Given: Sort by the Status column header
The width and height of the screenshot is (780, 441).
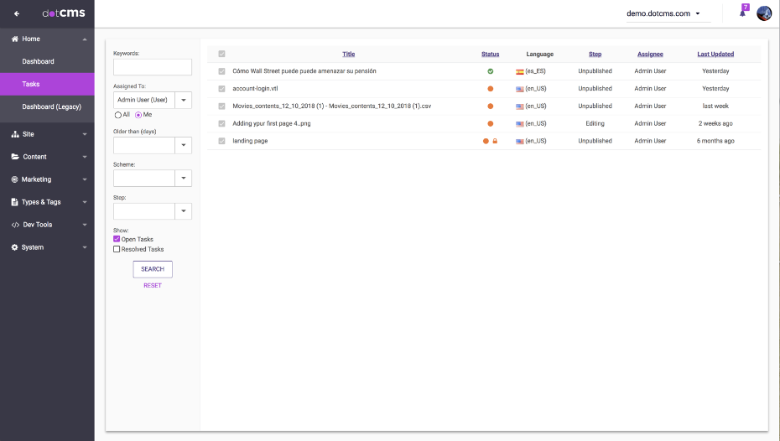Looking at the screenshot, I should coord(490,54).
